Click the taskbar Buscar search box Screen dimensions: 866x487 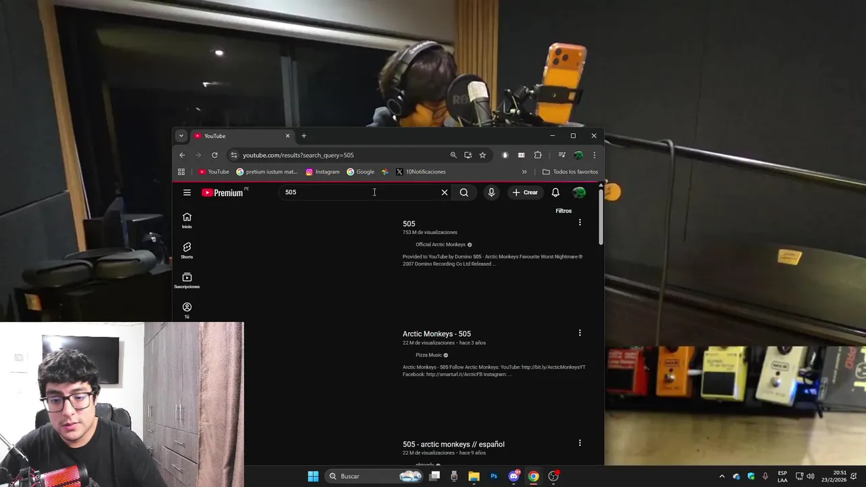375,476
